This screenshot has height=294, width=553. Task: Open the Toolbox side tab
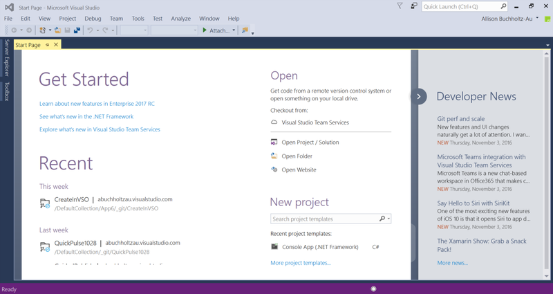(x=7, y=91)
